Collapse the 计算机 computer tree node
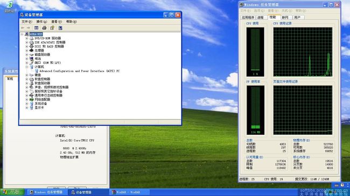Image resolution: width=350 pixels, height=196 pixels. point(27,67)
